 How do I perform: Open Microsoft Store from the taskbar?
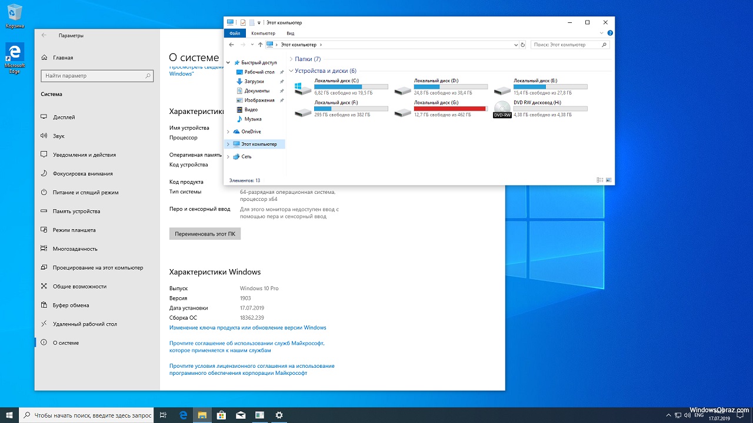[x=221, y=415]
